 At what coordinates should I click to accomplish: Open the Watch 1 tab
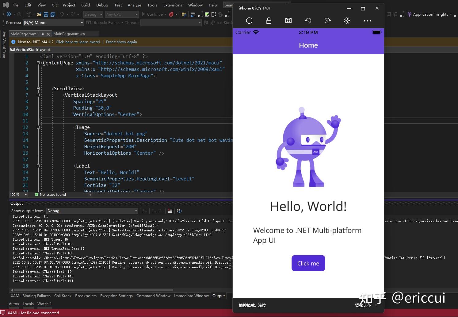pos(44,304)
